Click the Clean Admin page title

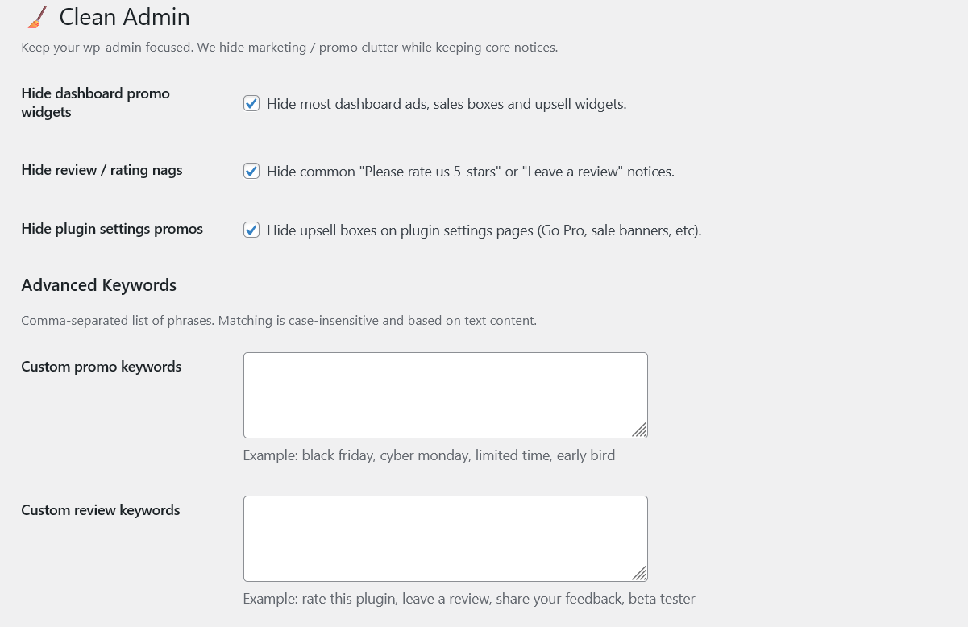tap(123, 17)
